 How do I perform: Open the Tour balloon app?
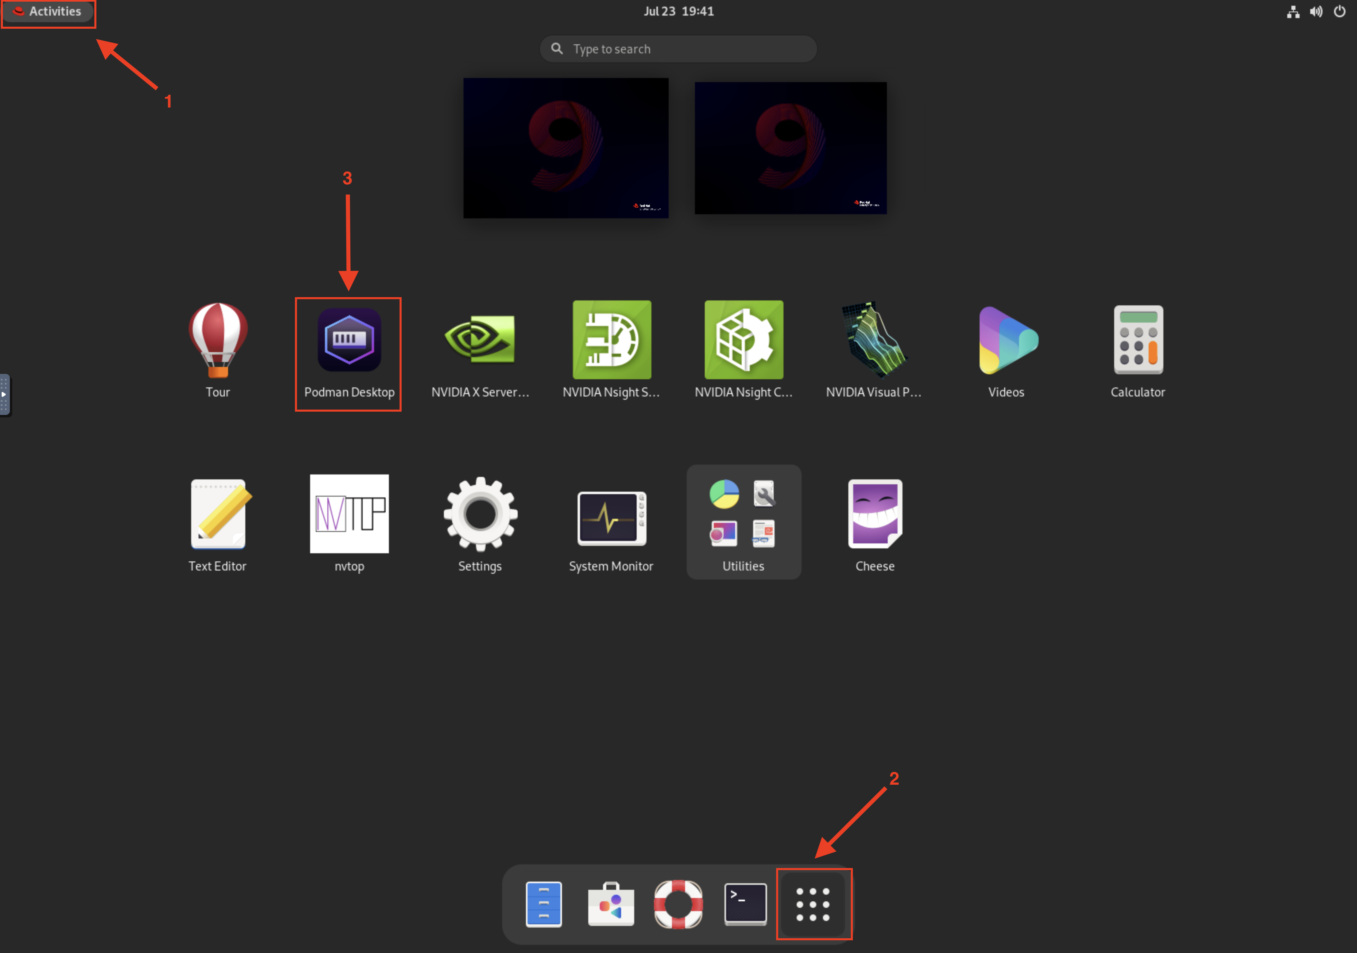(217, 350)
